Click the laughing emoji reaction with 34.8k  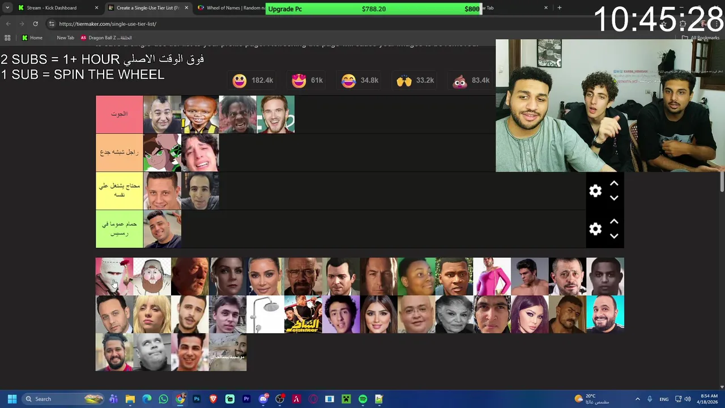point(348,80)
